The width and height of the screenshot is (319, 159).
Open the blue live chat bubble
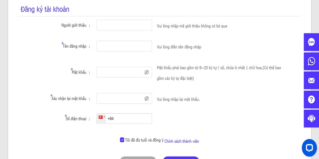coord(309,147)
